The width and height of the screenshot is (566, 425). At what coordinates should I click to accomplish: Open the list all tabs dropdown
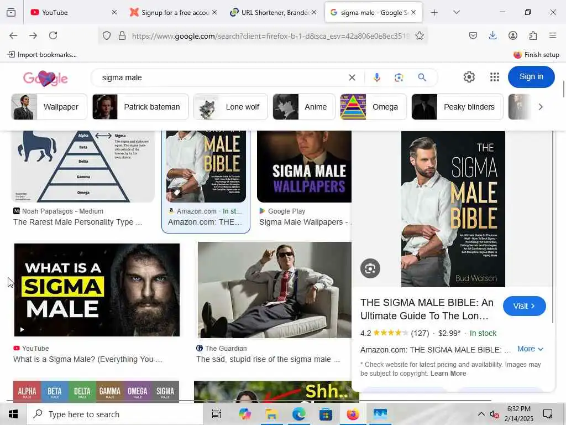[x=457, y=12]
